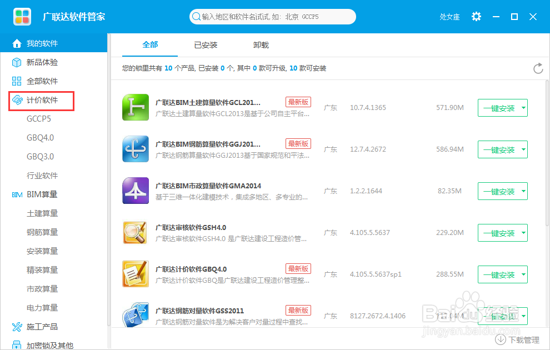The height and width of the screenshot is (350, 550).
Task: Click the software list vertical scrollbar
Action: [x=547, y=153]
